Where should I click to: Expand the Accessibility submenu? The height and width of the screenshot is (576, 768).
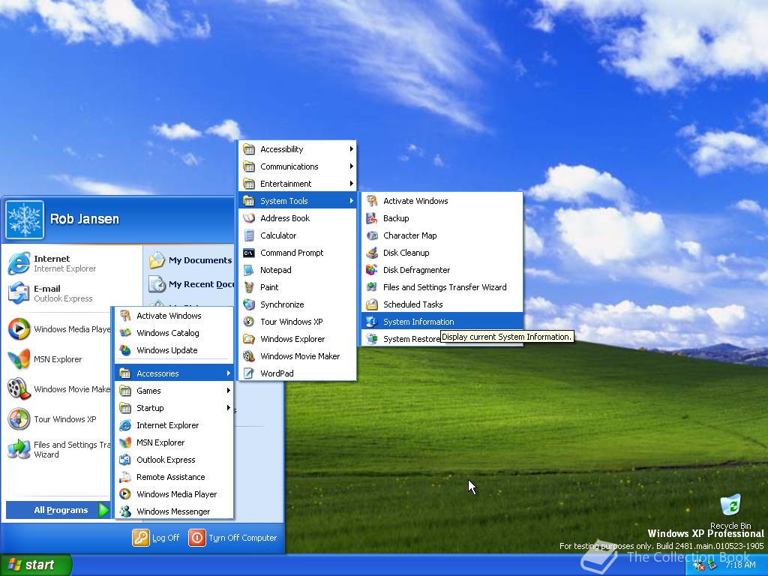point(297,149)
